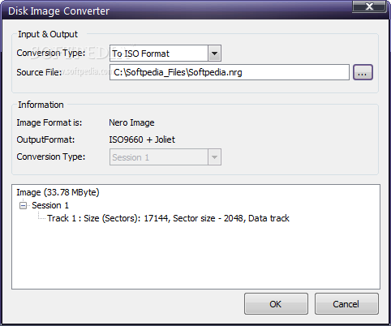Click the Input & Output group heading
The width and height of the screenshot is (391, 326).
48,34
